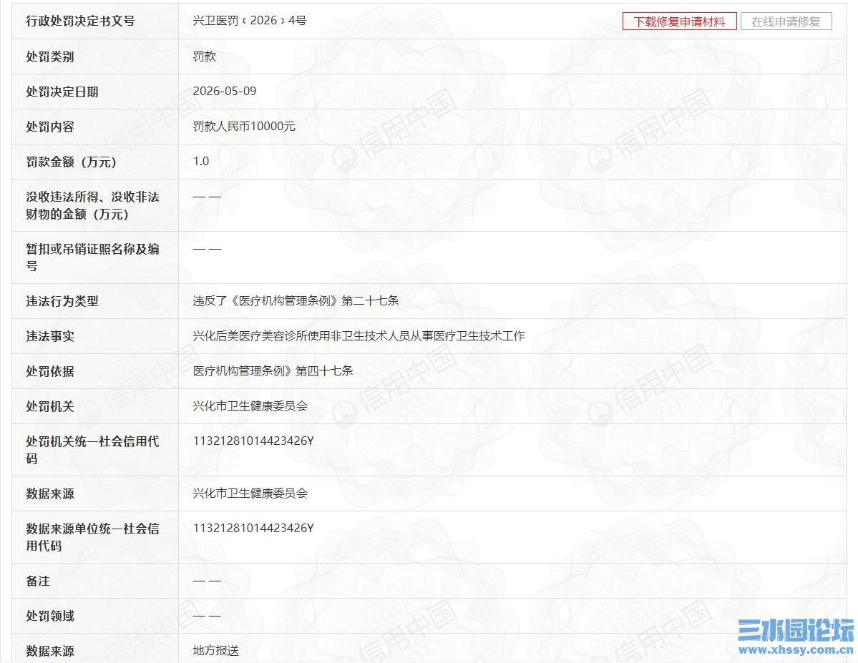Click the 罚款金额（万元） label
This screenshot has width=858, height=663.
[x=71, y=162]
